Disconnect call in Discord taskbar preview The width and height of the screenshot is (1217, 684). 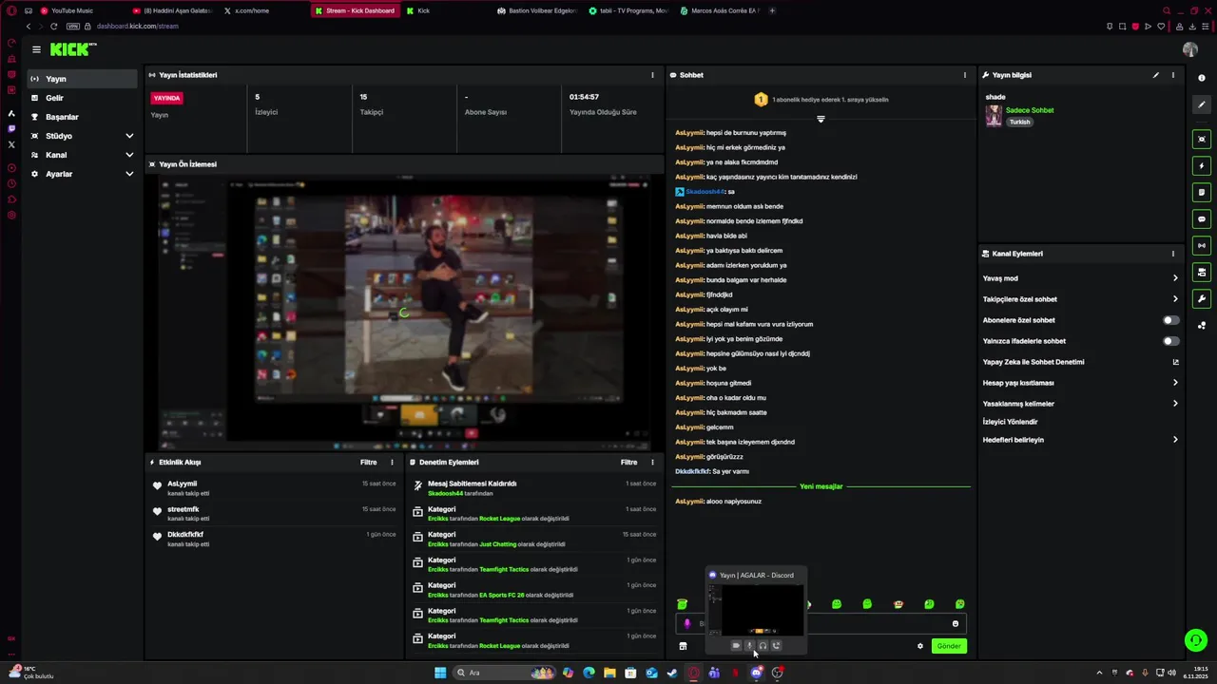tap(776, 646)
